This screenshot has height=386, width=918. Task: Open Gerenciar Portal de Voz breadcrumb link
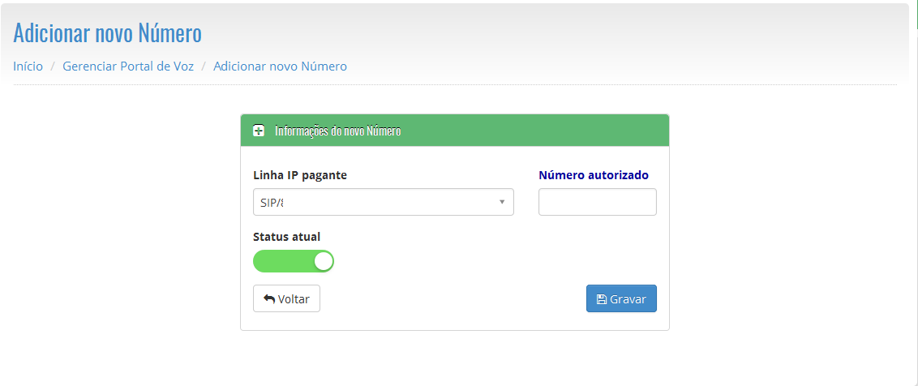coord(128,66)
